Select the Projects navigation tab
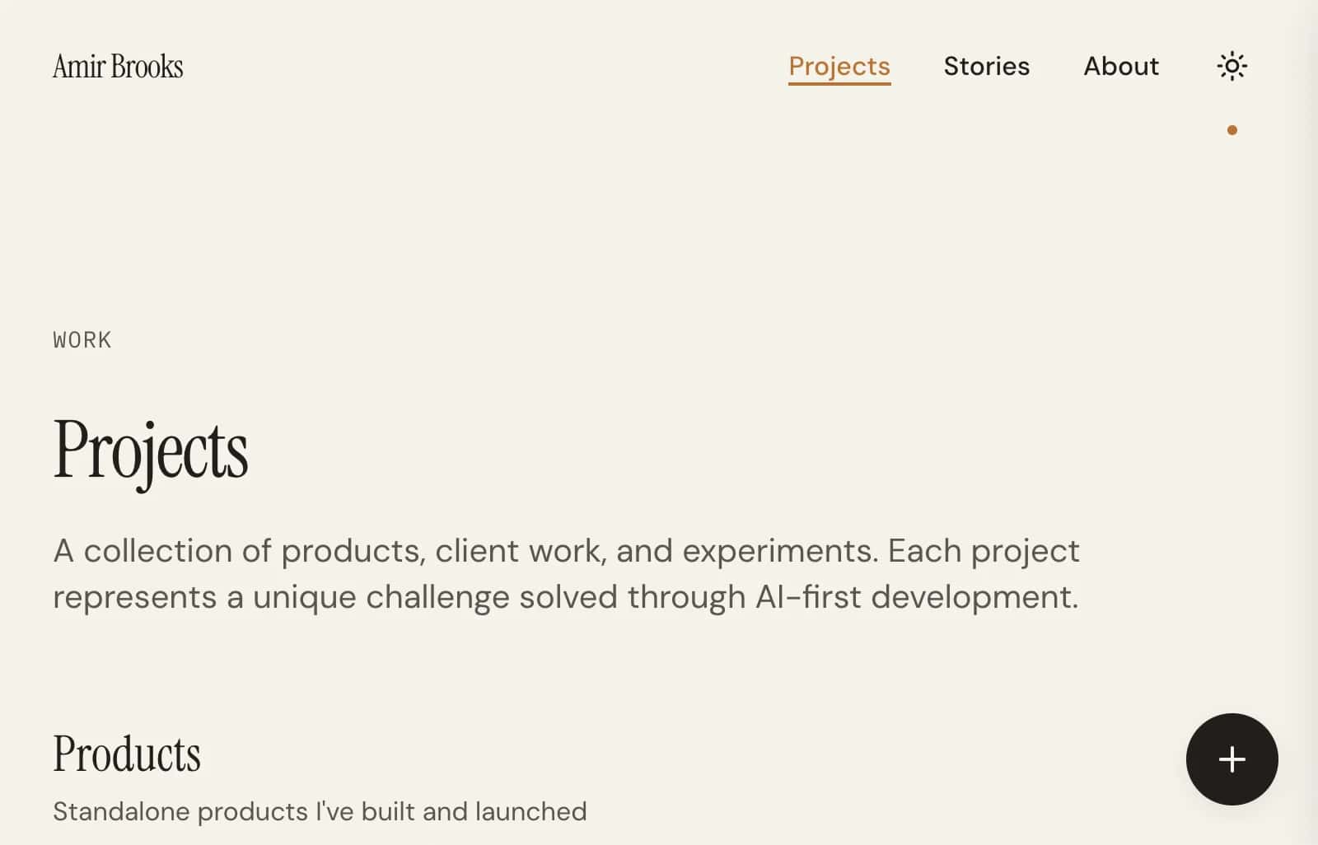Image resolution: width=1318 pixels, height=845 pixels. point(839,66)
